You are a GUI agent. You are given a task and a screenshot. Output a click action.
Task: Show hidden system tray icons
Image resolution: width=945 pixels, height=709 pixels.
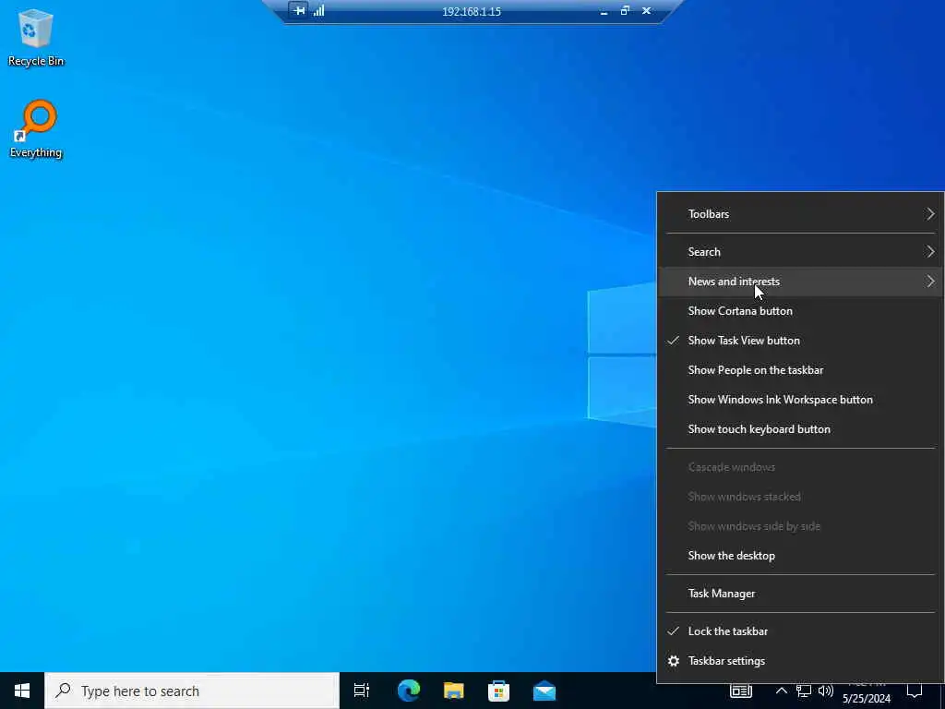(781, 691)
